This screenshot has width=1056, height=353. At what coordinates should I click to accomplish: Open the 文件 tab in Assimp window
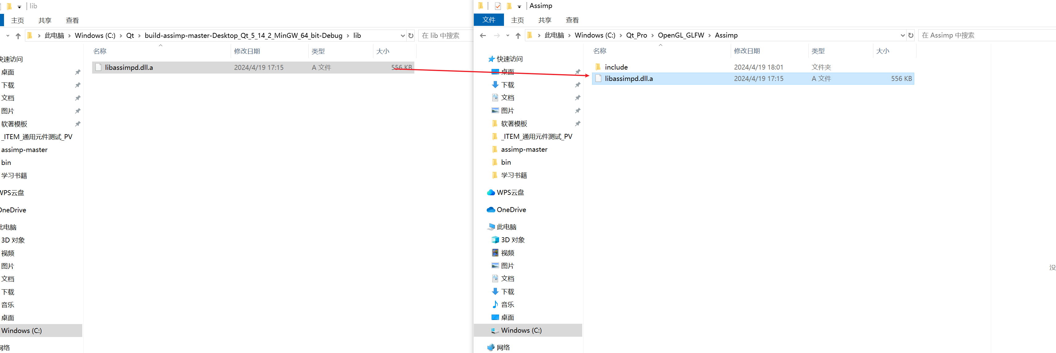[x=489, y=20]
